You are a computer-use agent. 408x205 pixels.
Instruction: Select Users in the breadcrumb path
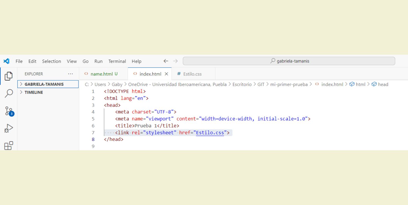point(100,84)
